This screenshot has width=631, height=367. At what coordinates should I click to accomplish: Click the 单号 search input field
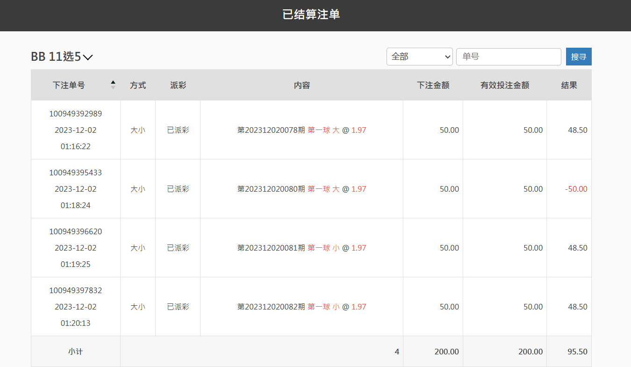tap(508, 57)
